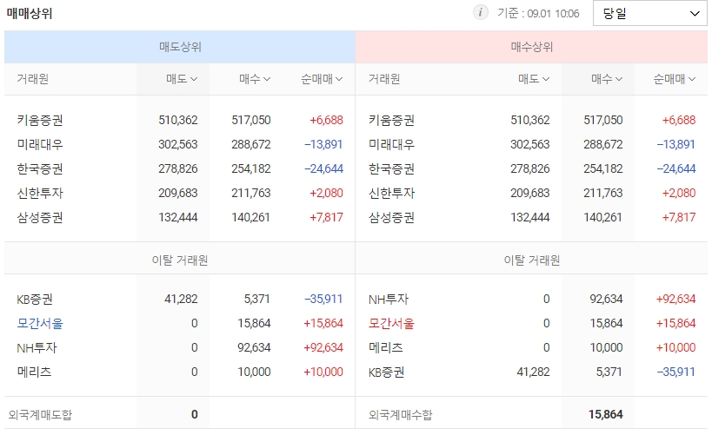Click the 외국계매도합 total value 0

pos(195,414)
